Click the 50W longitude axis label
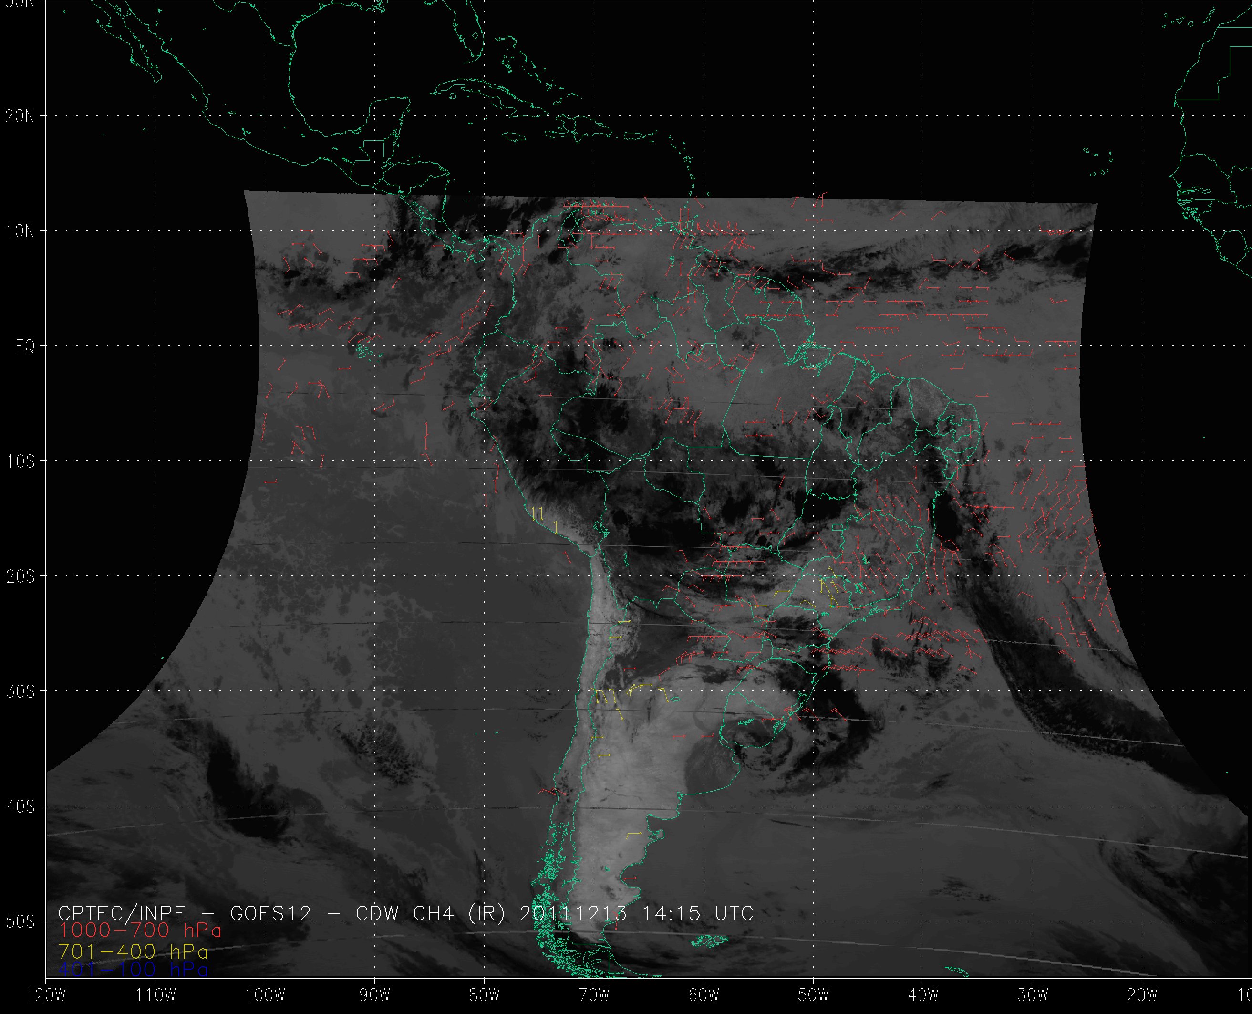The height and width of the screenshot is (1014, 1252). (814, 996)
